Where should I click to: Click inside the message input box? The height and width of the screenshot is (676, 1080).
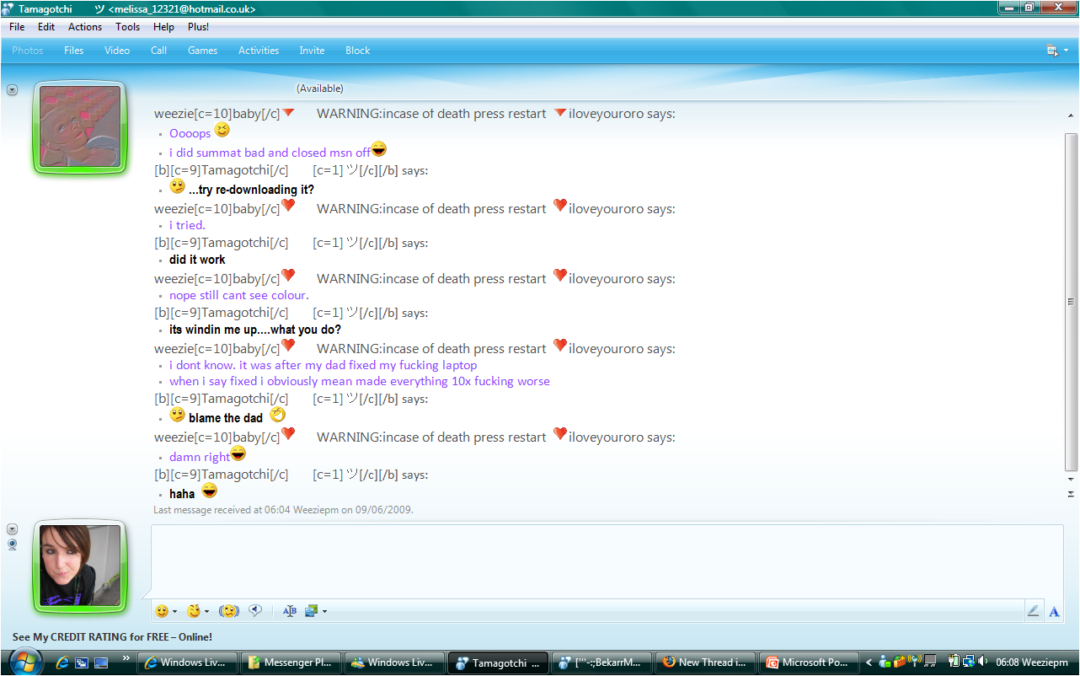tap(607, 561)
